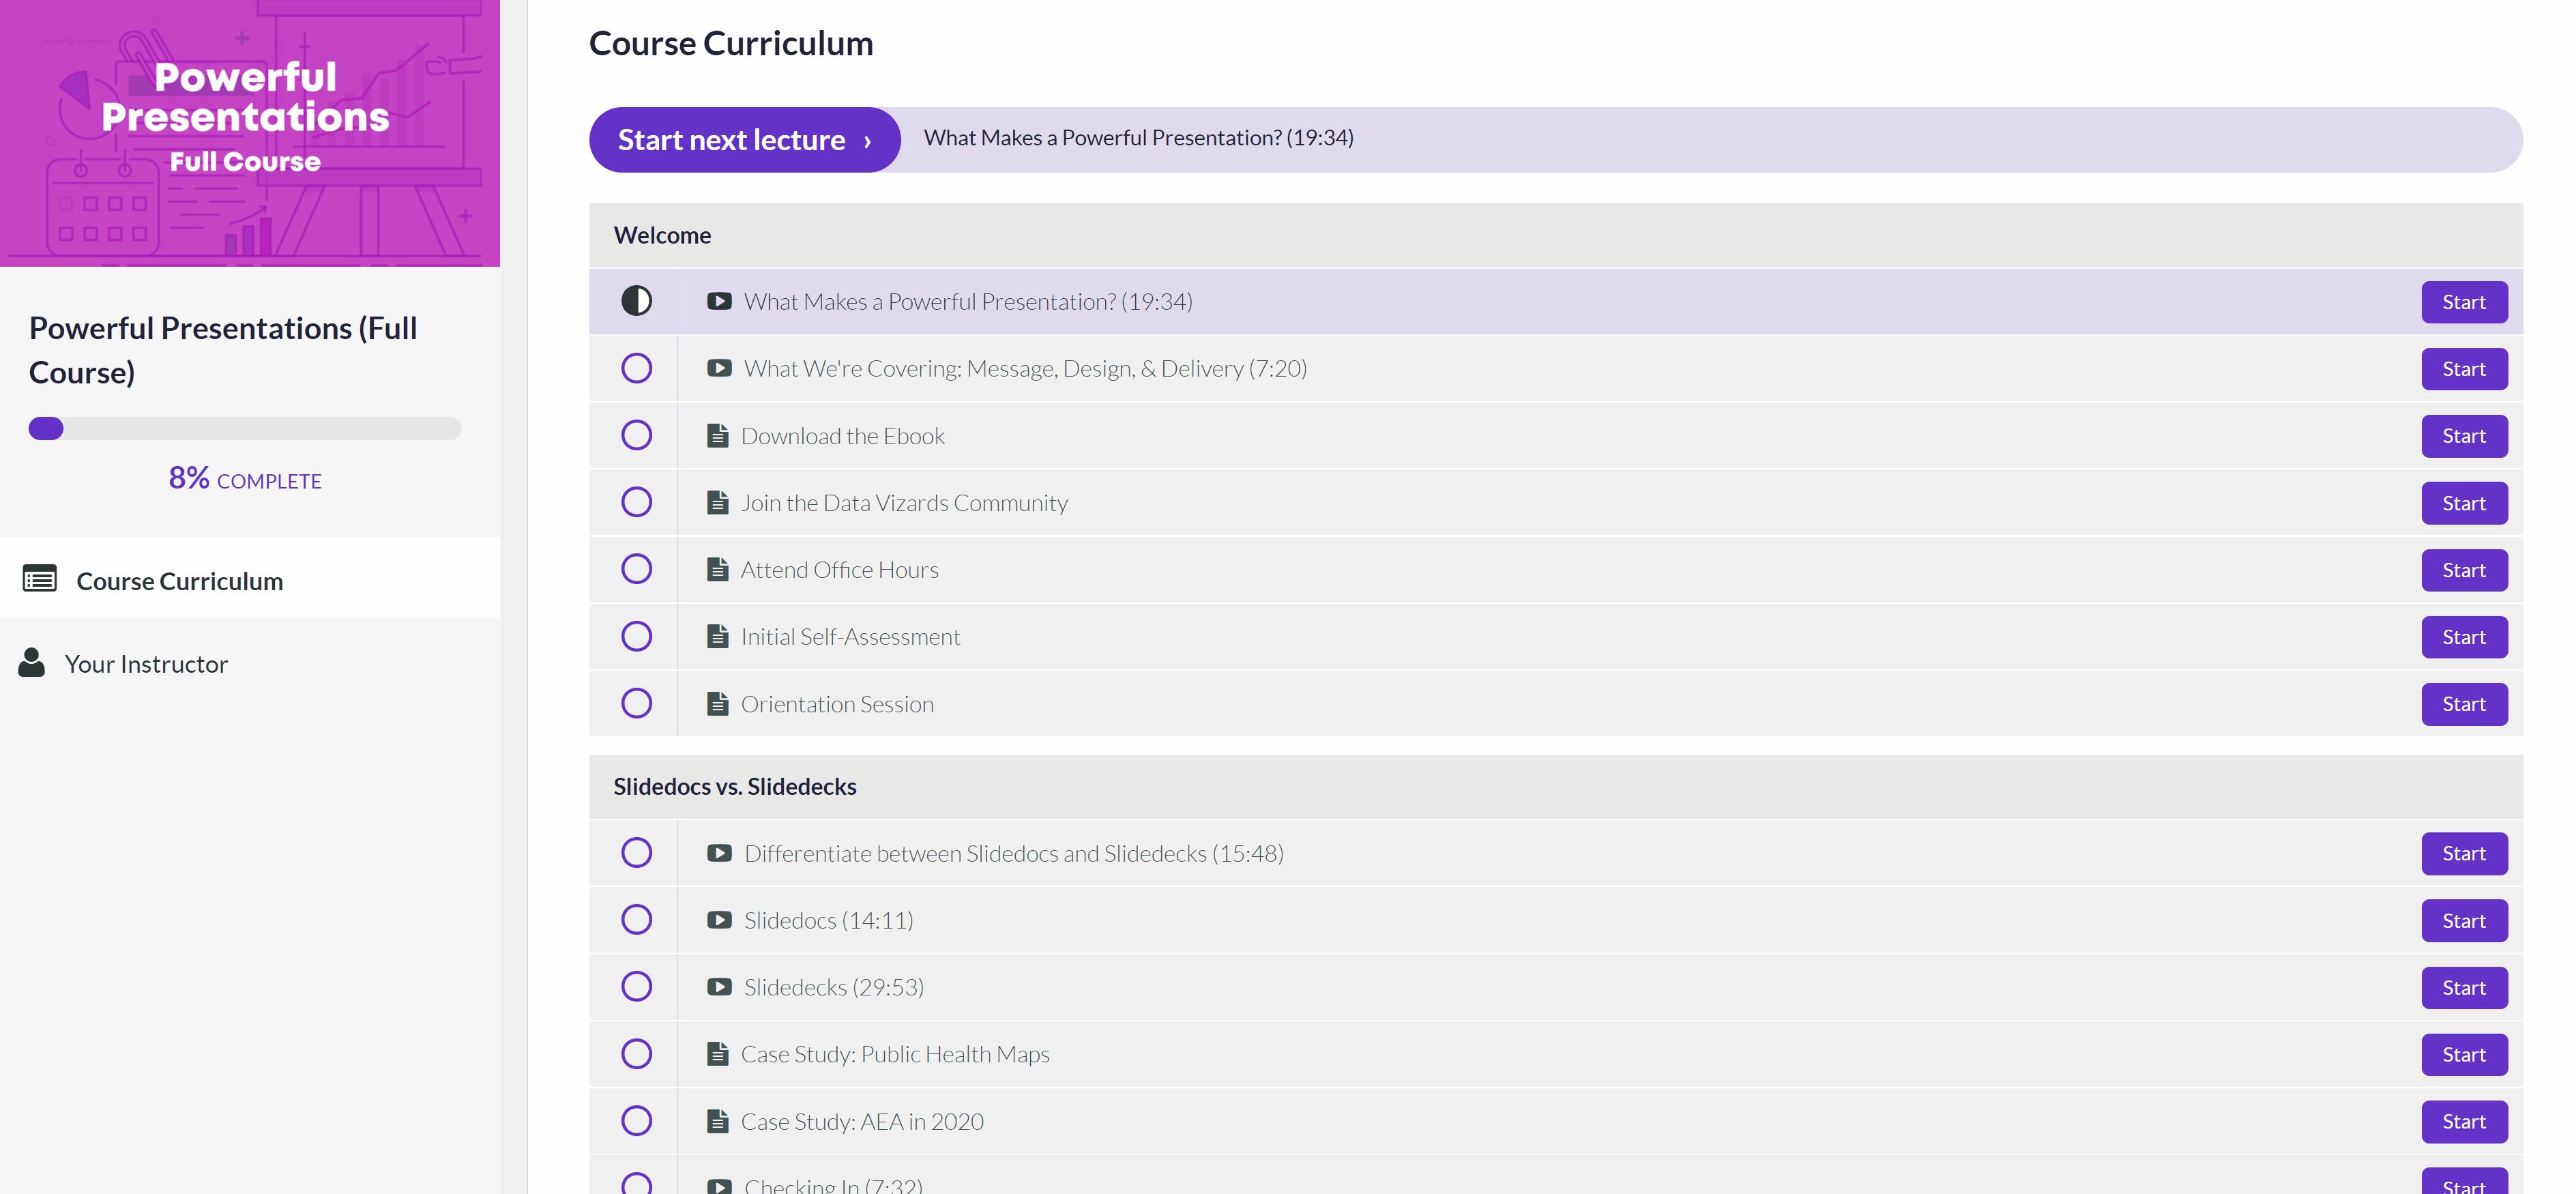Image resolution: width=2576 pixels, height=1194 pixels.
Task: Open Slidedocs (14:11) lecture link
Action: (829, 920)
